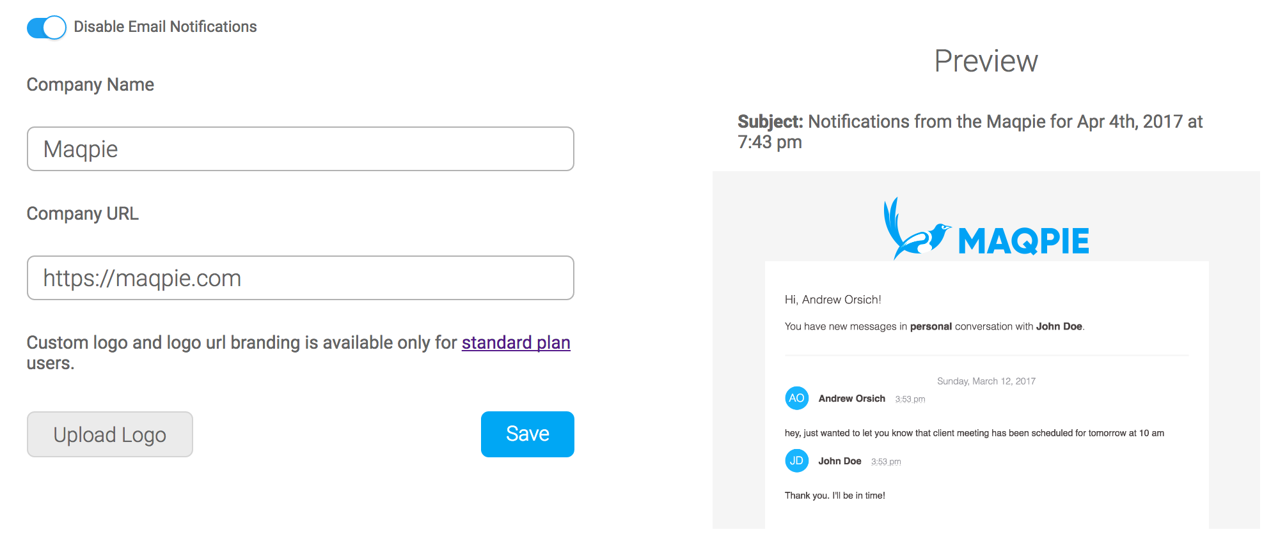This screenshot has height=548, width=1287.
Task: Select the AO avatar next to Andrew Orsich
Action: pos(796,398)
